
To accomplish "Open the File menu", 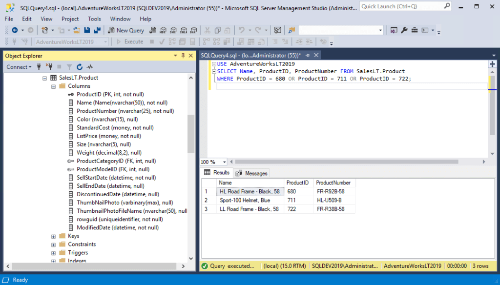I will point(9,19).
